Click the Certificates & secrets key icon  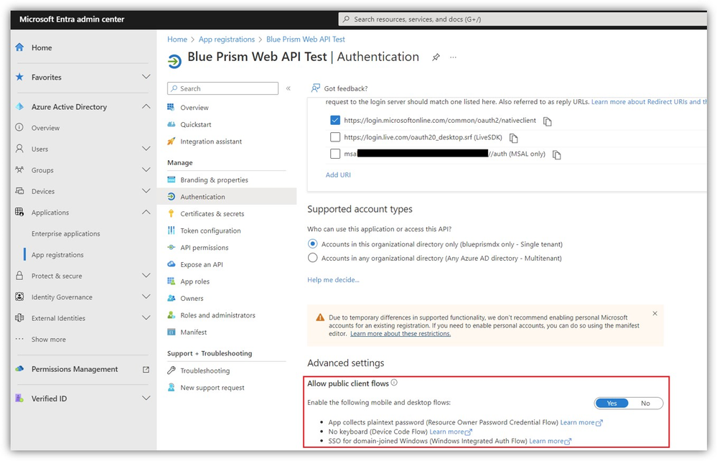pyautogui.click(x=171, y=213)
